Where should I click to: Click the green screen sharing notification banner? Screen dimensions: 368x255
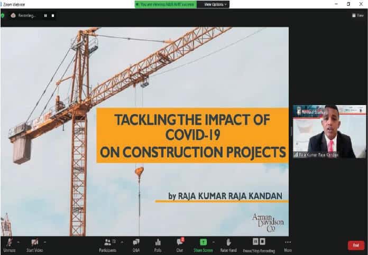click(165, 4)
